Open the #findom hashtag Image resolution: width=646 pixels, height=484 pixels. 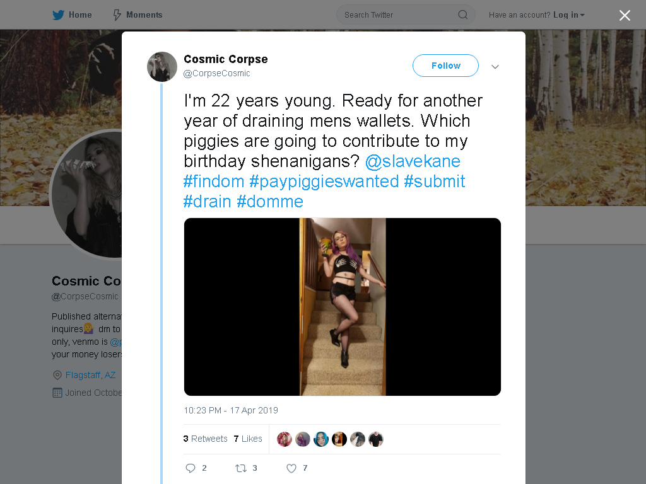(x=214, y=181)
